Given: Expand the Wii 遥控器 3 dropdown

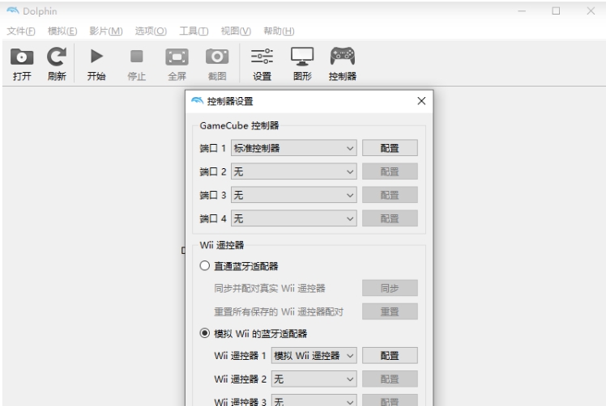Looking at the screenshot, I should point(314,401).
